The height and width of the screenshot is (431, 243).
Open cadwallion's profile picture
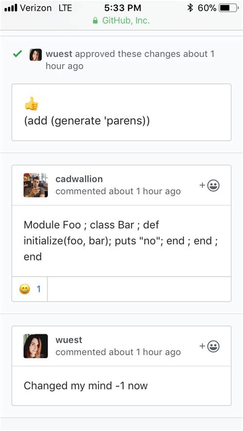[36, 185]
